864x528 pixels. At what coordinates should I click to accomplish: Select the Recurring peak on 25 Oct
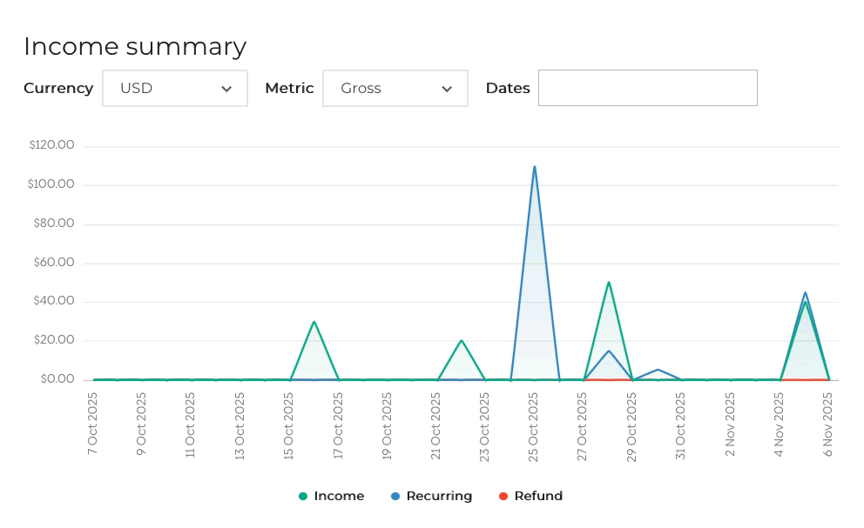tap(535, 167)
